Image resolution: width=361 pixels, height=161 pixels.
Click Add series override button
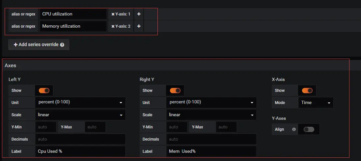[x=39, y=45]
